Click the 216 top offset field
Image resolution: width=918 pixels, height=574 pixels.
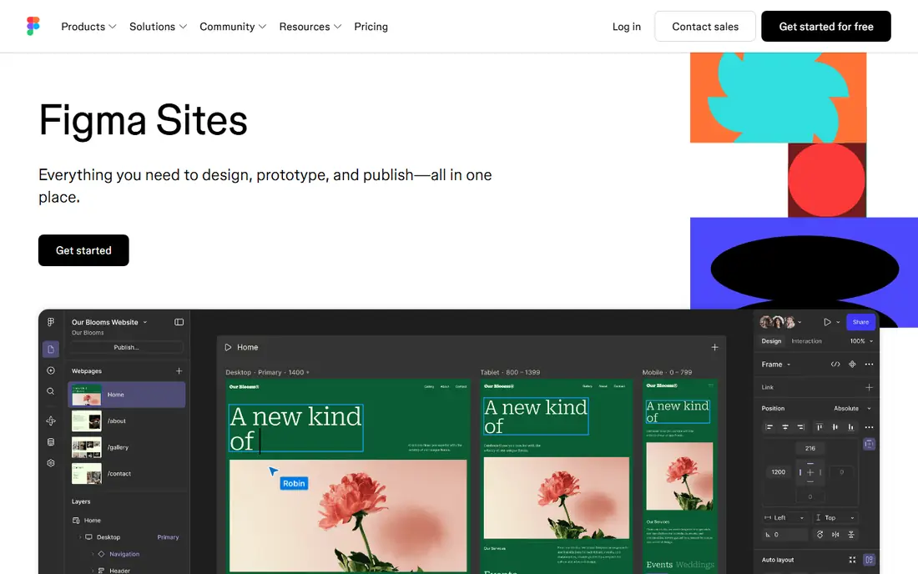pos(810,448)
